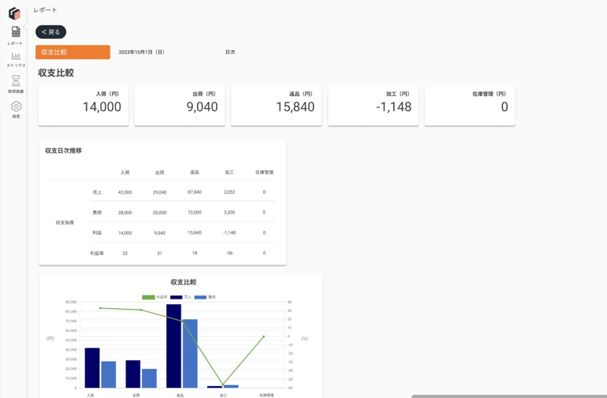Click the 87,840 sales cell
The image size is (607, 398).
click(195, 192)
